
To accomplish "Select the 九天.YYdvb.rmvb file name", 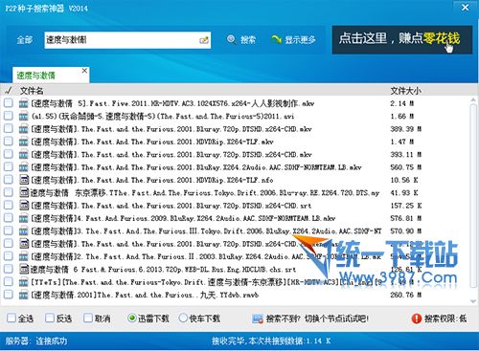I will 145,295.
